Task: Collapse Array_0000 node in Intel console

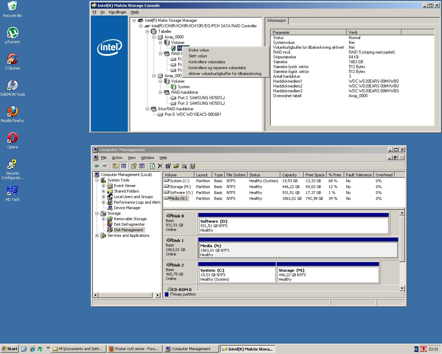Action: tap(154, 37)
